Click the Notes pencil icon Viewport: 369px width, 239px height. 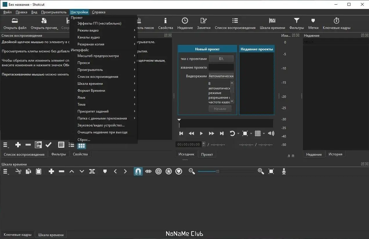(204, 21)
